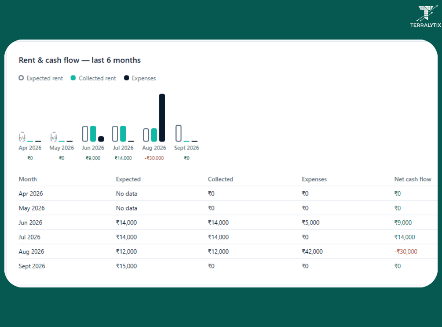The height and width of the screenshot is (327, 442).
Task: Click Jul 2026 net cash flow ₹14,000
Action: tap(405, 237)
